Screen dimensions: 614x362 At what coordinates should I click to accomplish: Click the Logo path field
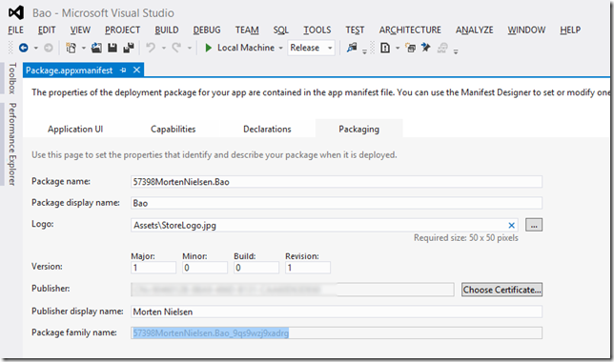(x=324, y=225)
